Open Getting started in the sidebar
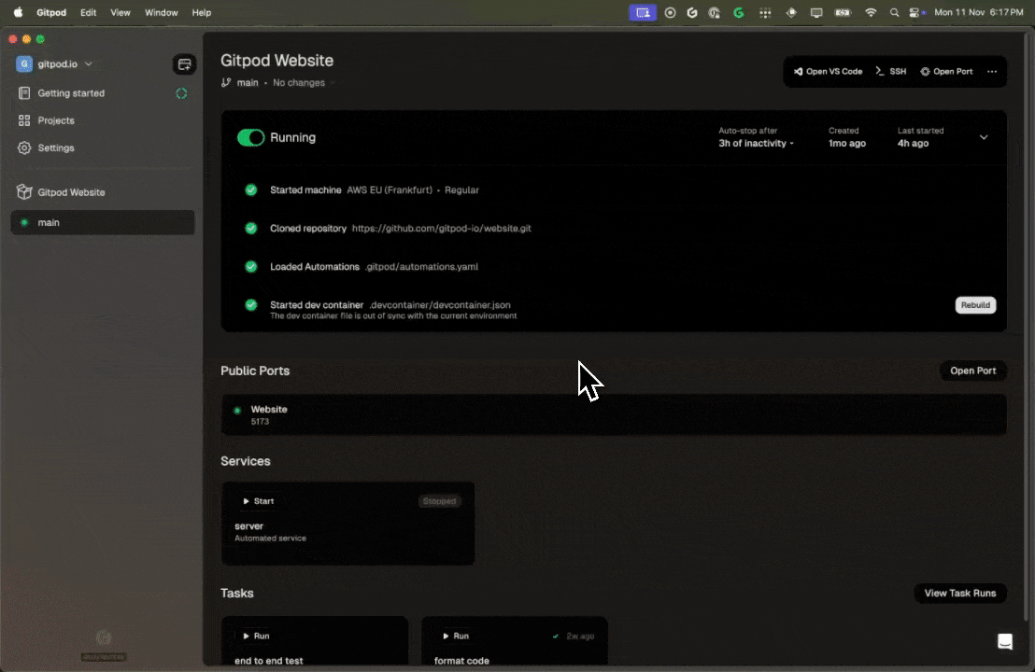Screen dimensions: 1035x672 click(x=71, y=93)
